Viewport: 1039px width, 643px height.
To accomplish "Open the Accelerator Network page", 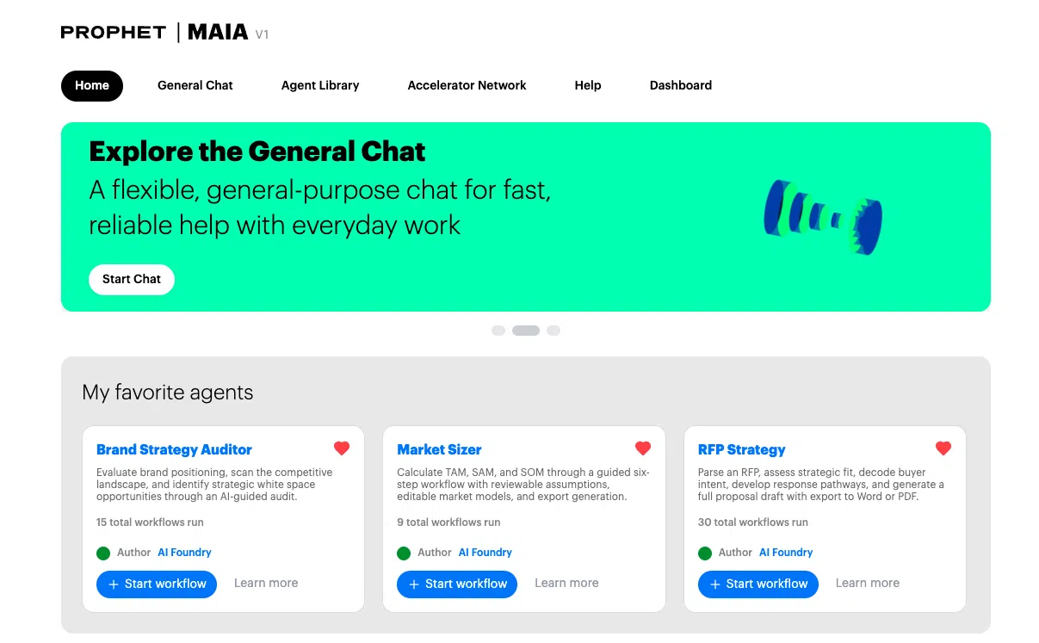I will coord(467,85).
